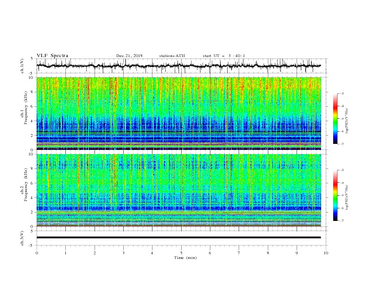Click the '-7' value on ch.2 colorbar
The width and height of the screenshot is (367, 284).
[342, 221]
